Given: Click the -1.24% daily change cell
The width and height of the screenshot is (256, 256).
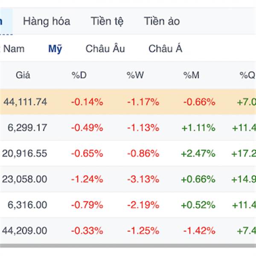Looking at the screenshot, I should pyautogui.click(x=87, y=179).
